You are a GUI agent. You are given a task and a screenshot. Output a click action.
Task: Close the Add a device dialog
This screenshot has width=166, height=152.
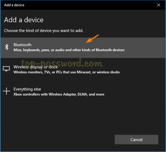(x=158, y=5)
